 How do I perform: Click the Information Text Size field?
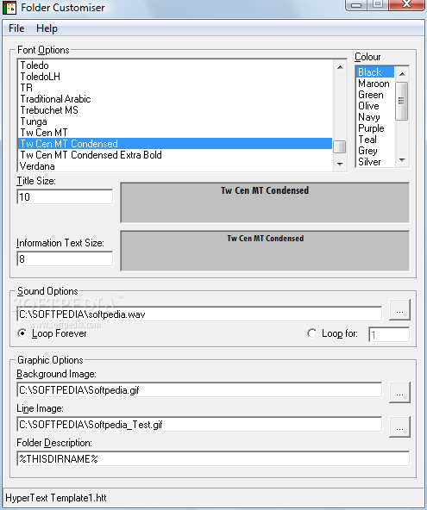coord(65,259)
